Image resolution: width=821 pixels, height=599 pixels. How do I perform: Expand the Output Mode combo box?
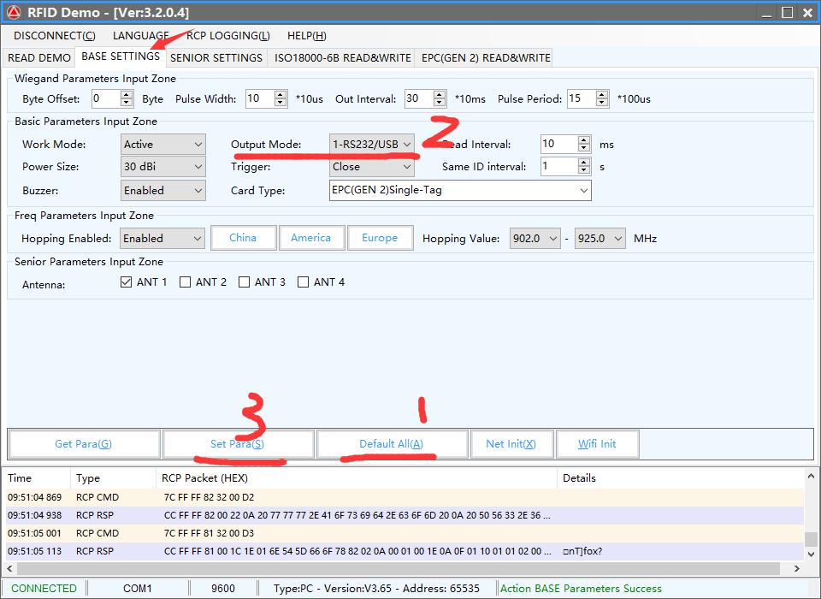(372, 145)
